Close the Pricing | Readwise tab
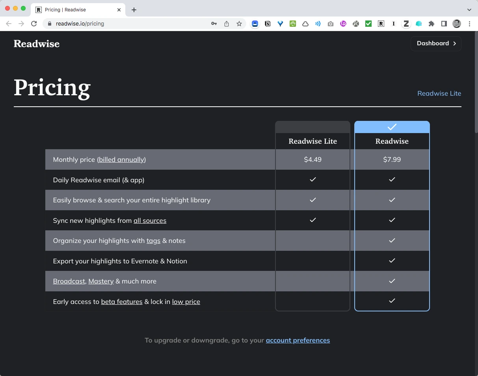Viewport: 478px width, 376px height. [119, 10]
